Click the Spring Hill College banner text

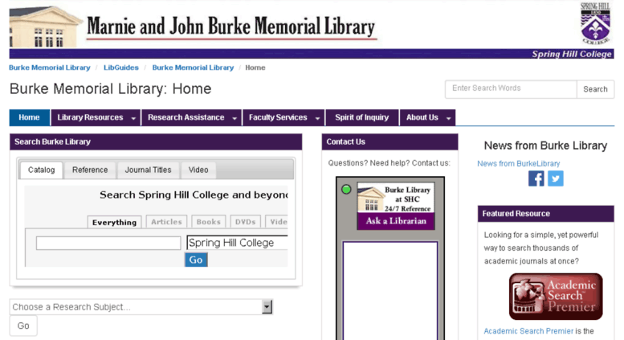point(572,54)
